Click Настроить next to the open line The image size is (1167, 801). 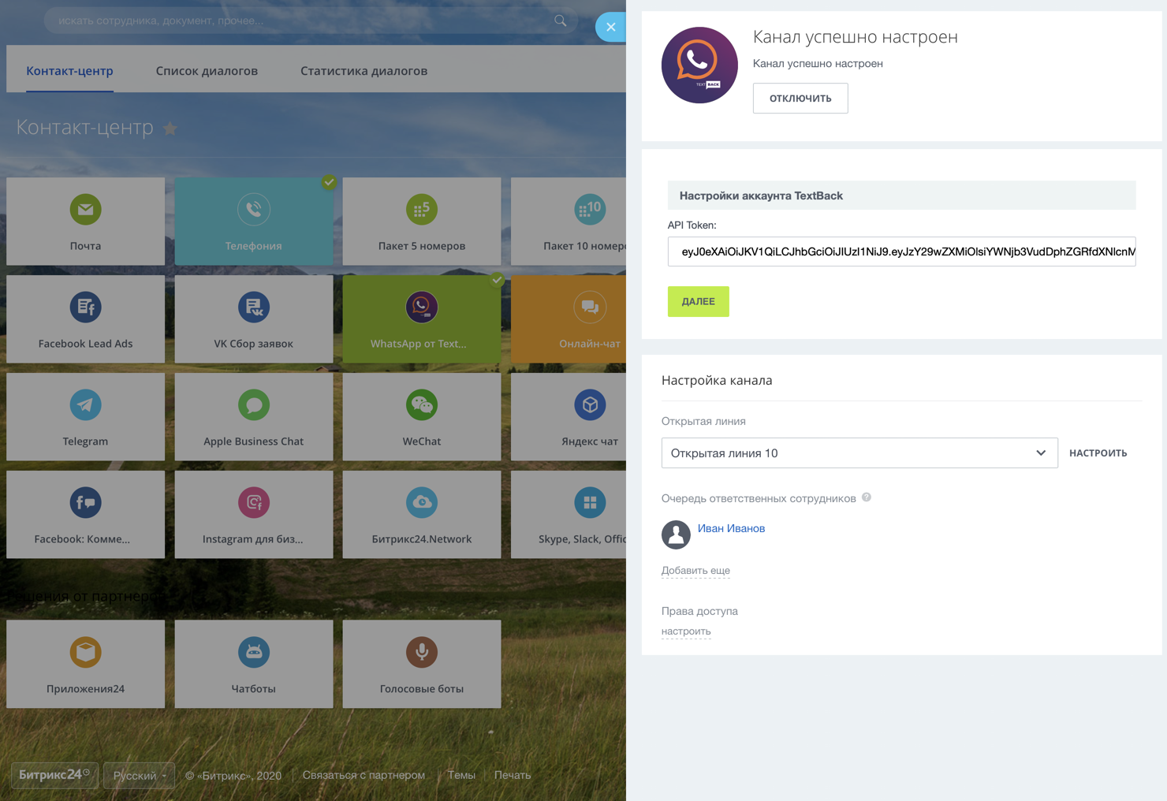point(1098,453)
